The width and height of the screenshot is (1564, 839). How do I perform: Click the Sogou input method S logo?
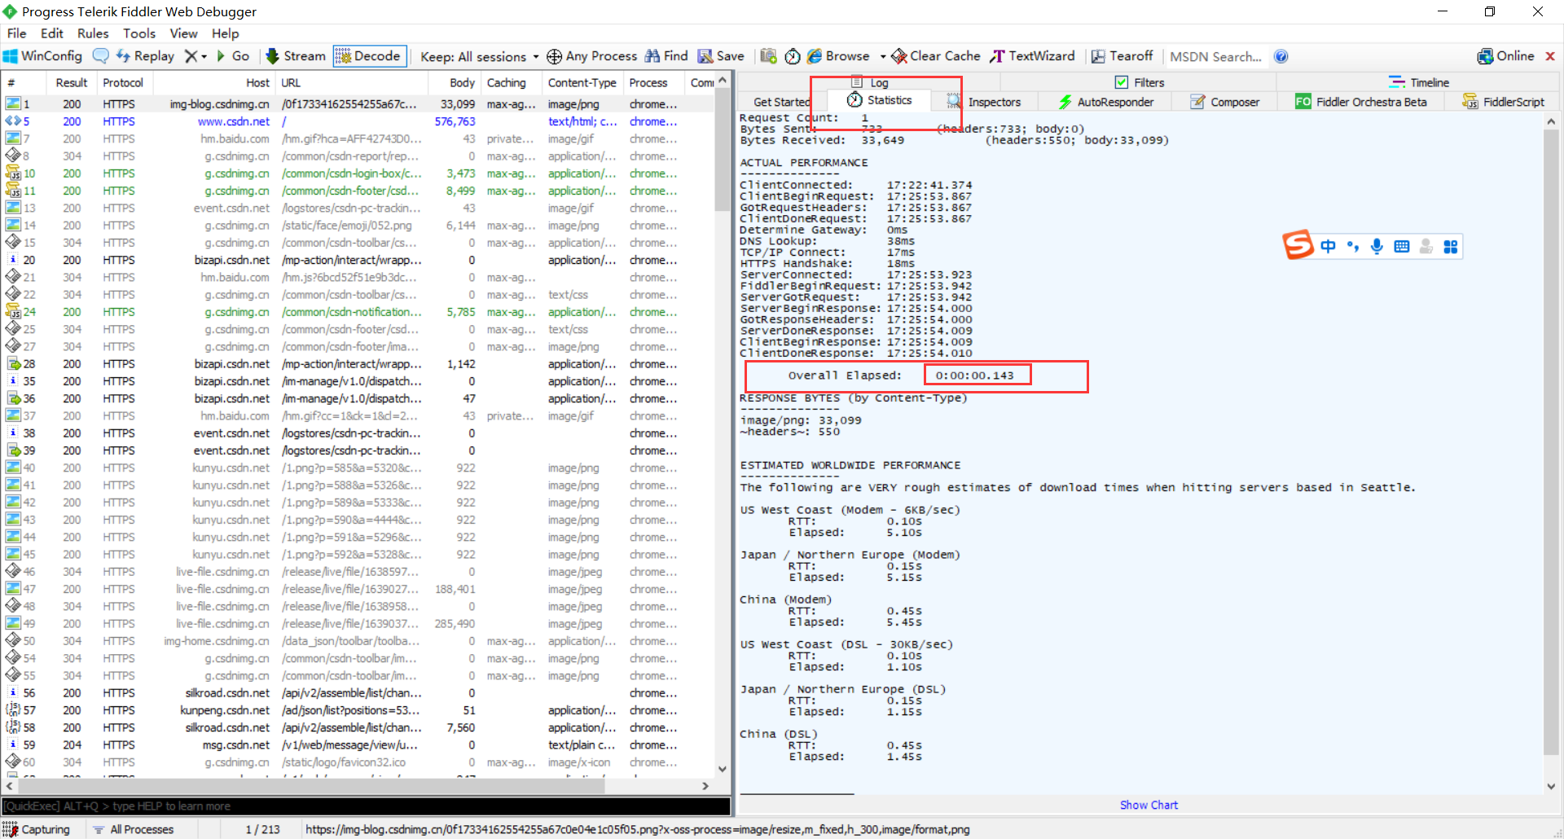click(x=1298, y=244)
